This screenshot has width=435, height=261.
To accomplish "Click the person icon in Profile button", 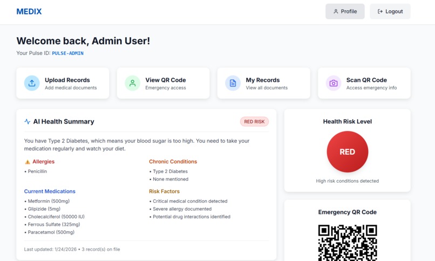I will pyautogui.click(x=336, y=11).
